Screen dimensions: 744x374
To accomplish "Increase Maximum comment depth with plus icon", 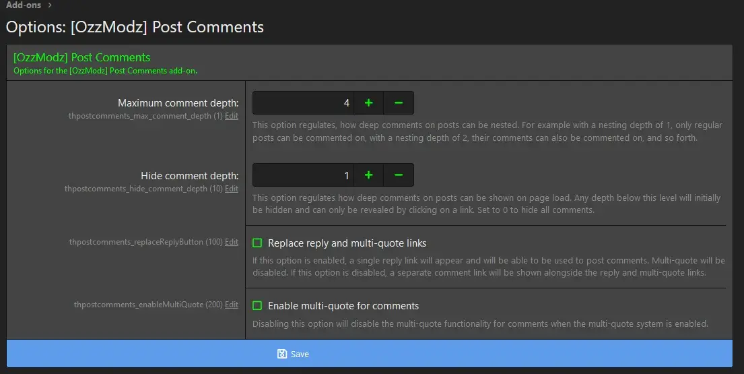I will (x=368, y=103).
